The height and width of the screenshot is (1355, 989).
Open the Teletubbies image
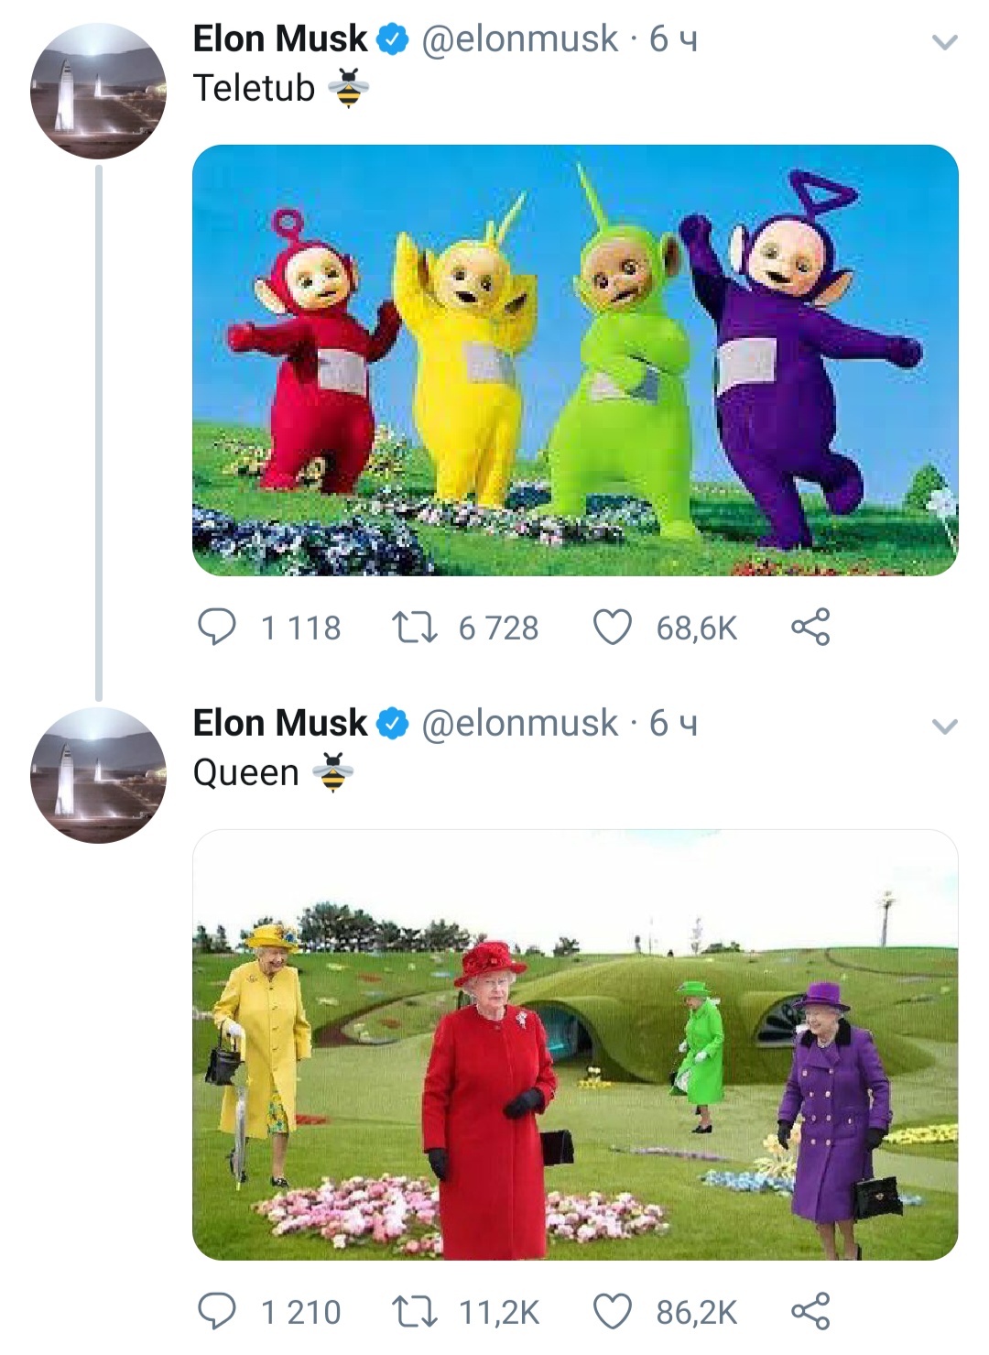[575, 360]
